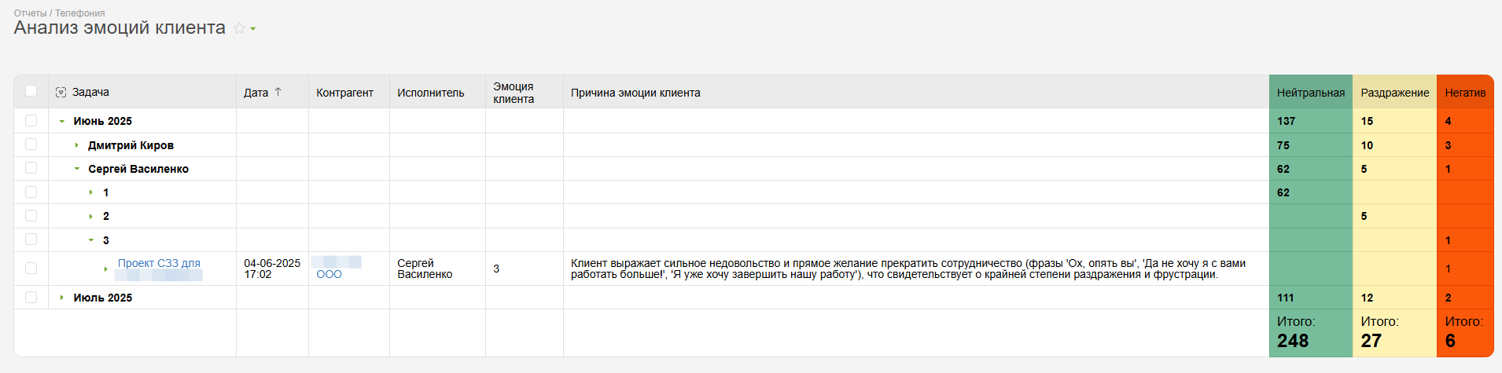The width and height of the screenshot is (1502, 373).
Task: Click the expand-all icon beside Задача header
Action: pyautogui.click(x=61, y=93)
